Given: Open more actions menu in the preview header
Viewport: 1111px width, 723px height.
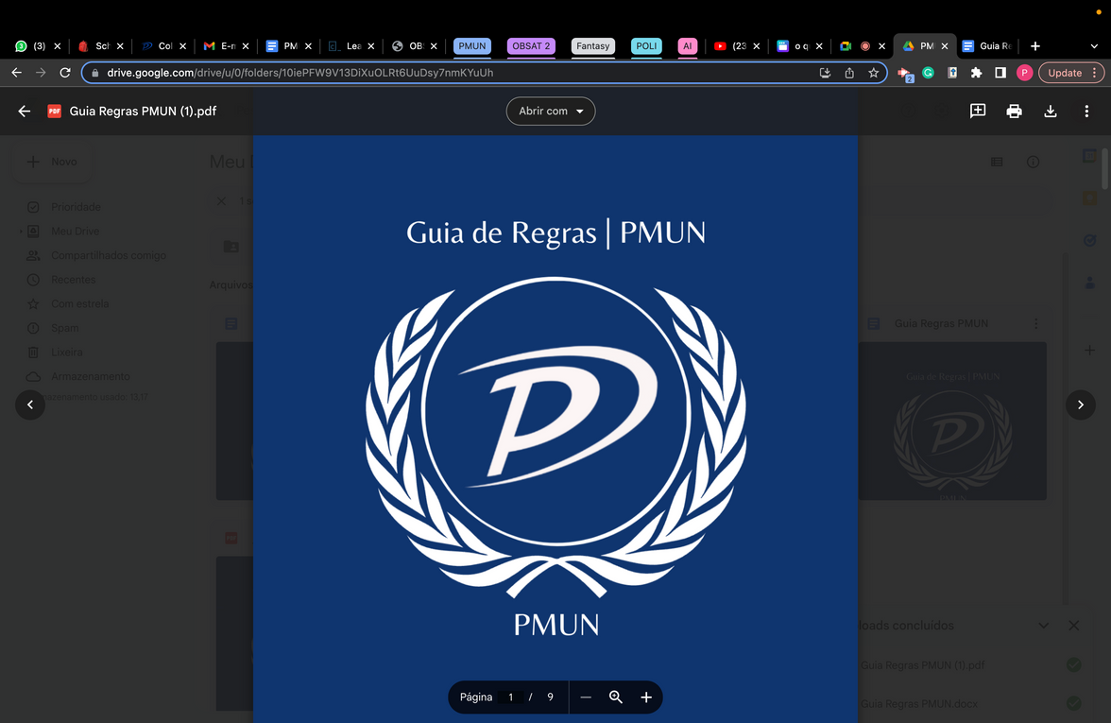Looking at the screenshot, I should 1086,112.
